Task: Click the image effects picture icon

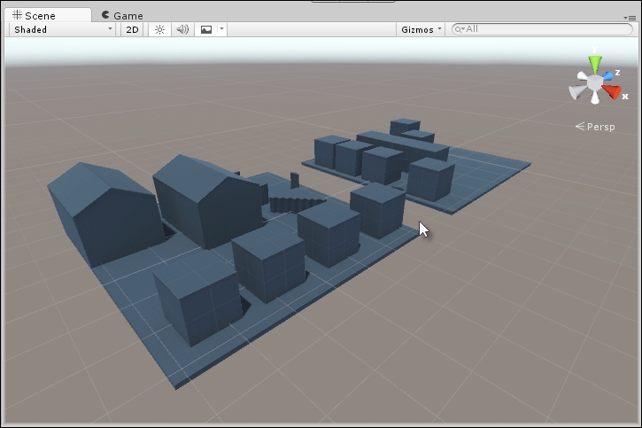Action: (206, 29)
